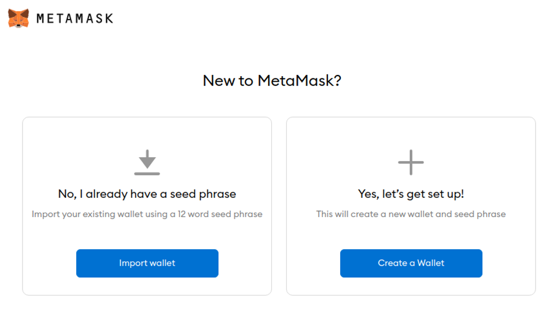Click the "Import your existing wallet" description text
This screenshot has height=309, width=553.
click(x=147, y=214)
